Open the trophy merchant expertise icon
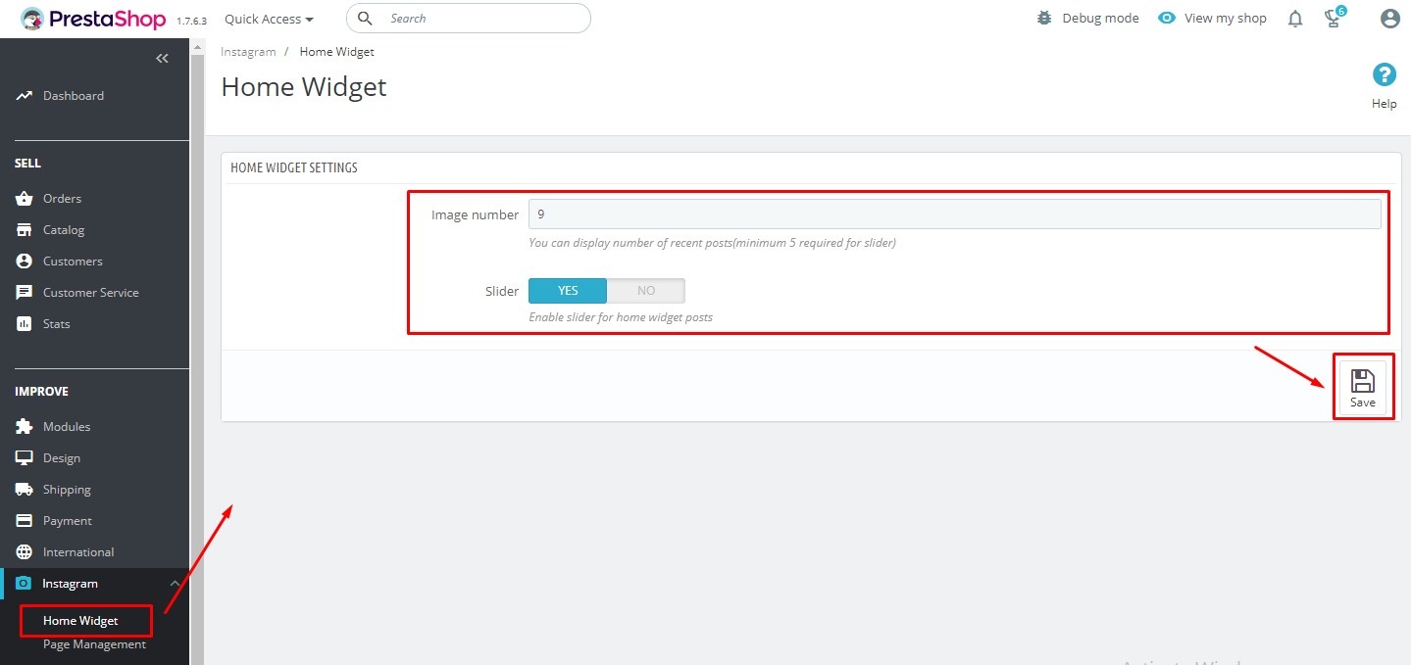The height and width of the screenshot is (665, 1411). pos(1333,19)
